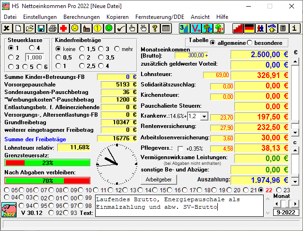Click the Monatseinkommen Brutto input field

191,55
